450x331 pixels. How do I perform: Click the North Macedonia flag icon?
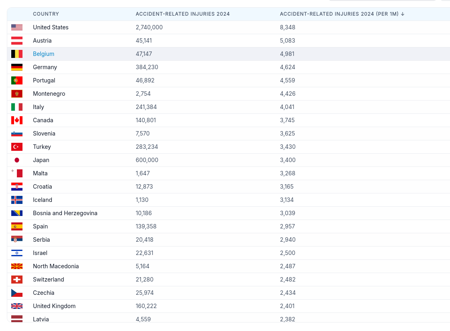[16, 266]
